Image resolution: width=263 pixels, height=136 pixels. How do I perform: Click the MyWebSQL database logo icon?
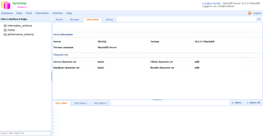tap(6, 5)
